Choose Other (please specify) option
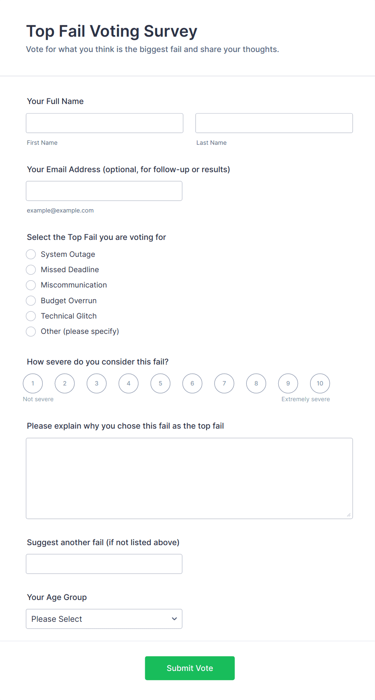The image size is (375, 700). click(x=31, y=331)
